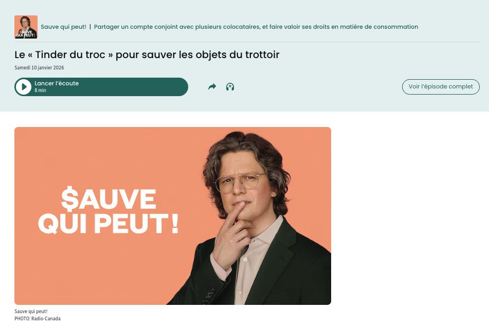
Task: Click the Samedi 10 janvier 2026 date
Action: coord(39,68)
